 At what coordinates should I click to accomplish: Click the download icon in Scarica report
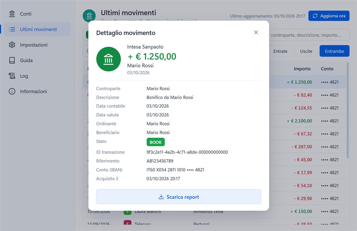tap(161, 197)
